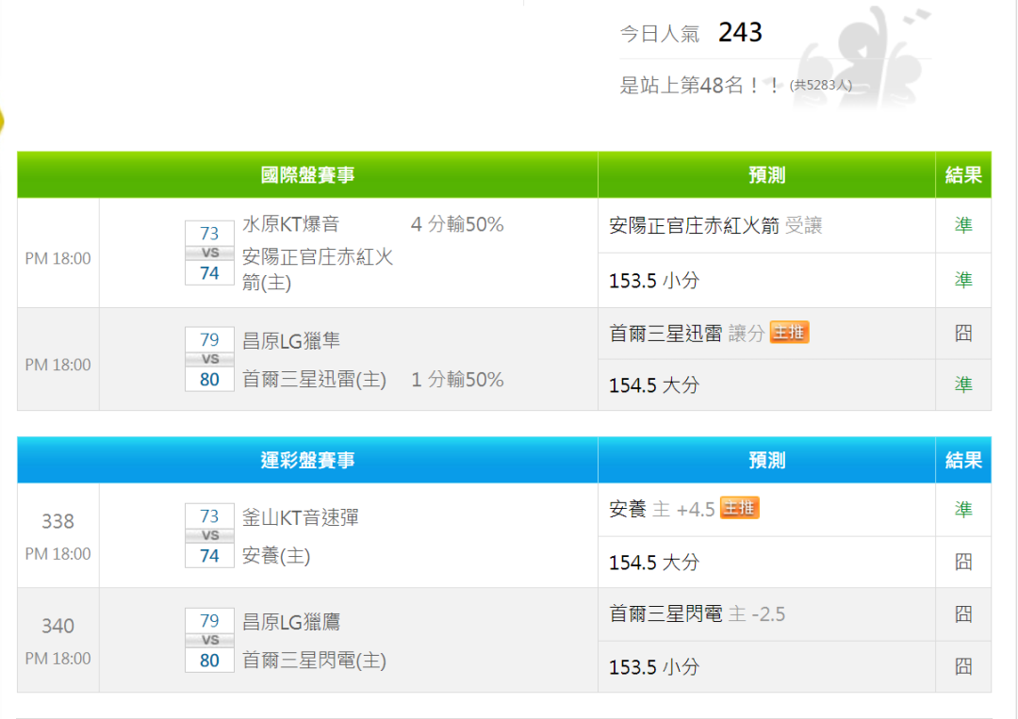This screenshot has width=1018, height=719.
Task: Click team name 釜山KT音速彈
Action: [x=300, y=517]
